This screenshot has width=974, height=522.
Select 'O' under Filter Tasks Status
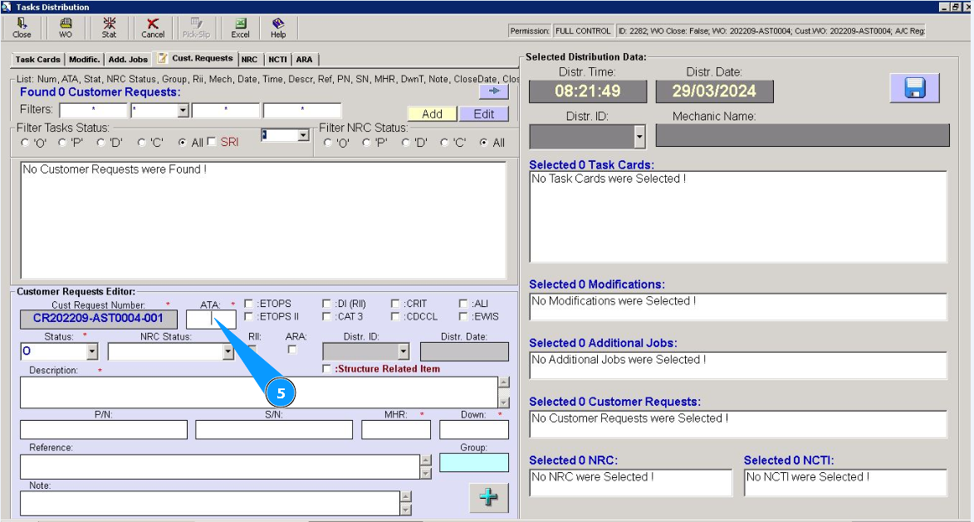pyautogui.click(x=25, y=143)
